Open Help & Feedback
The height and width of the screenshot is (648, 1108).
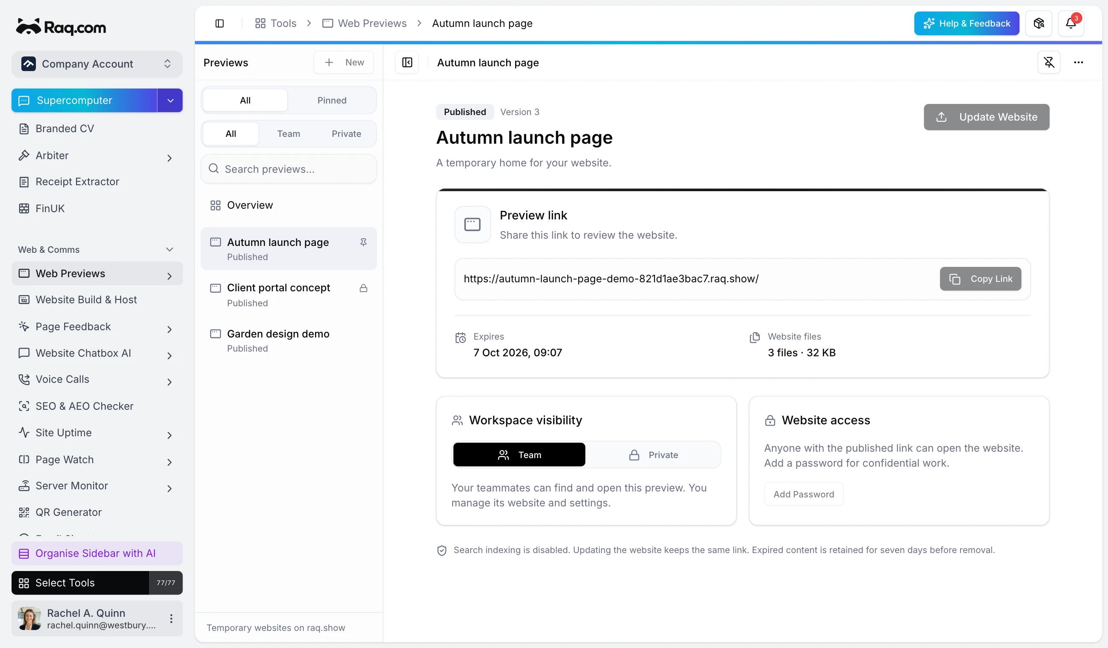click(967, 24)
